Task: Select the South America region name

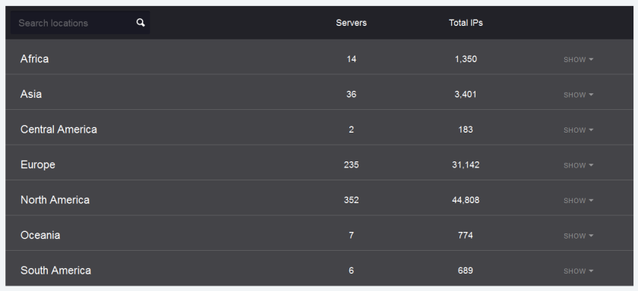Action: pyautogui.click(x=55, y=271)
